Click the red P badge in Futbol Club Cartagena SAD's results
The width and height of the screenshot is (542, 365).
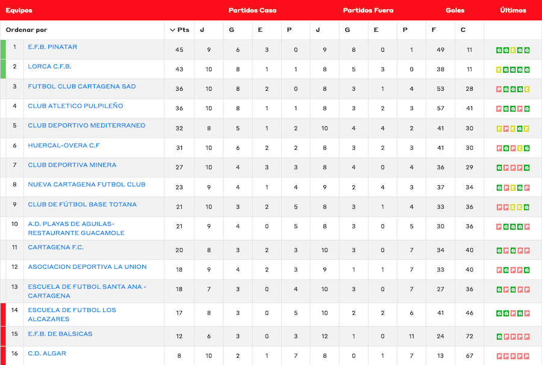coord(499,90)
